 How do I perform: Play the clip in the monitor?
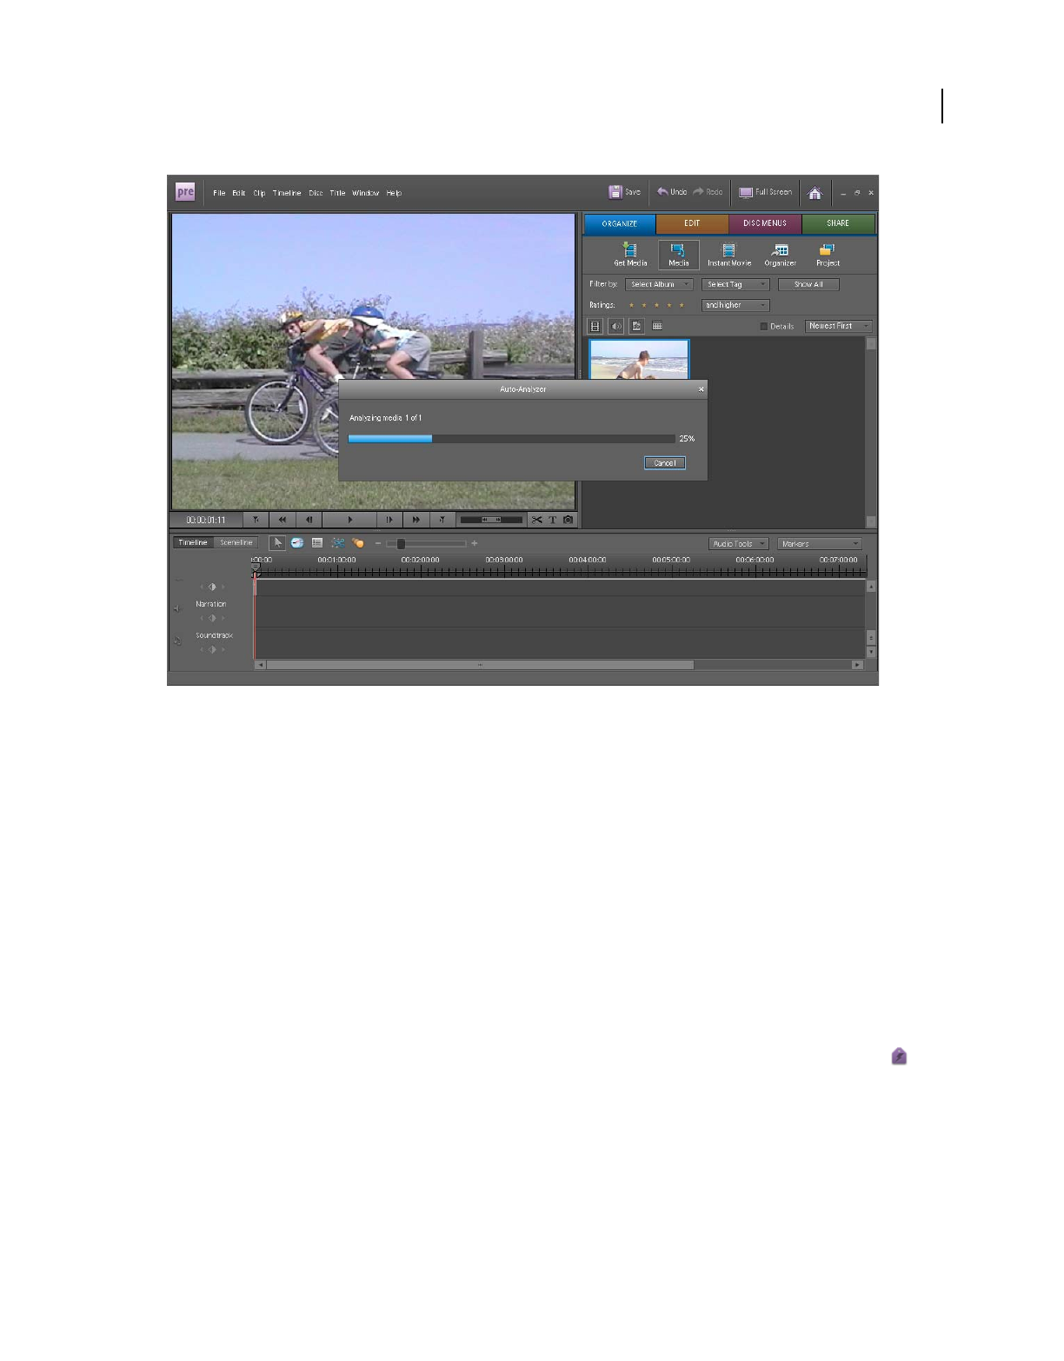(349, 520)
